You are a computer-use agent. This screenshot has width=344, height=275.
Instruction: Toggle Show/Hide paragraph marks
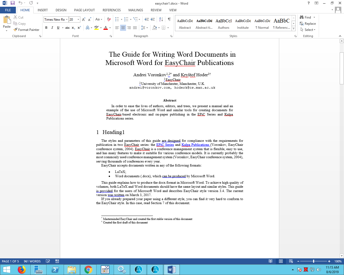point(169,19)
